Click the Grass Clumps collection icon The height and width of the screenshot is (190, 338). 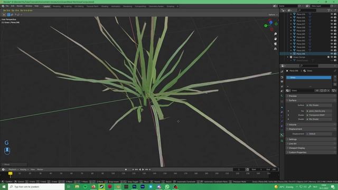point(291,57)
